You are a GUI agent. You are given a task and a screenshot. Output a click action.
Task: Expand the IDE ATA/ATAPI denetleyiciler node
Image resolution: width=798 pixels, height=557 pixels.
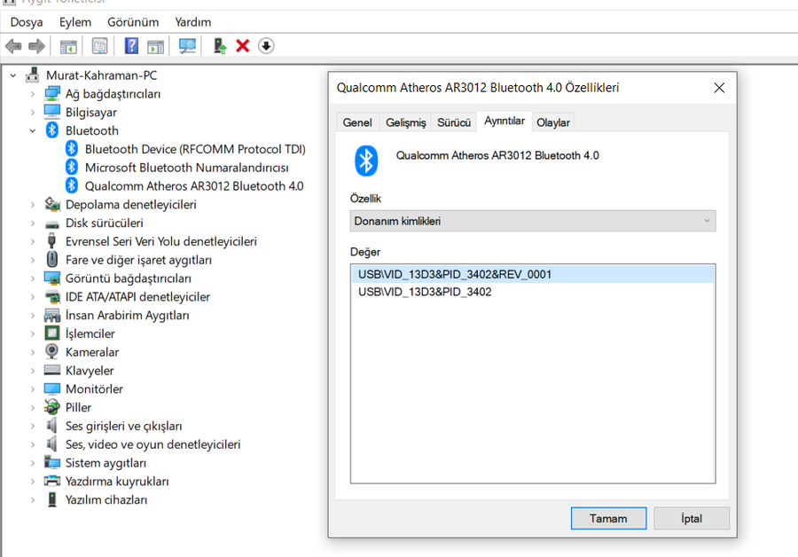(33, 297)
